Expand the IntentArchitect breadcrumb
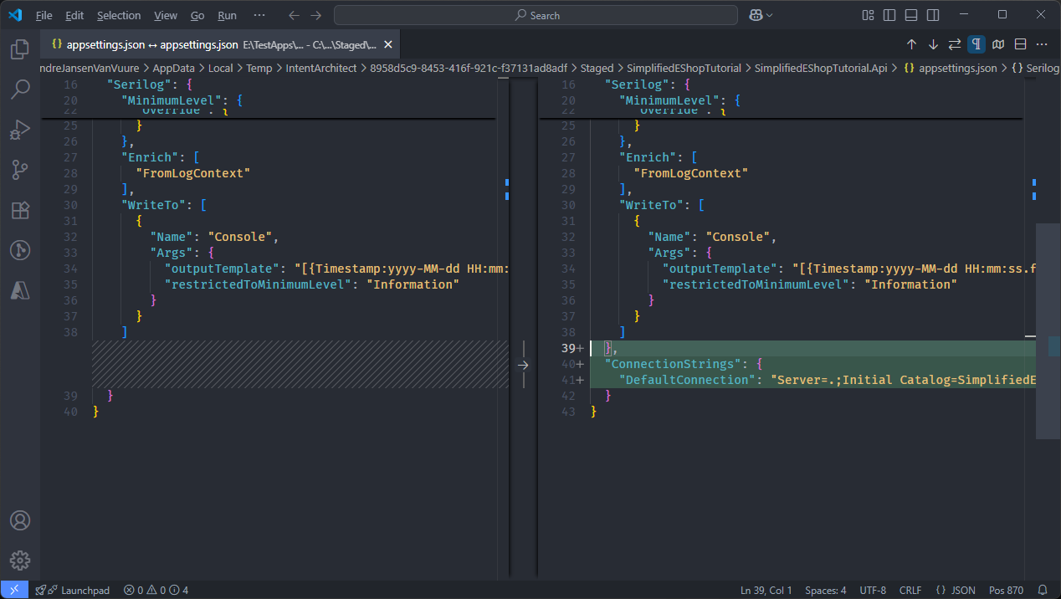This screenshot has width=1061, height=599. pos(321,69)
